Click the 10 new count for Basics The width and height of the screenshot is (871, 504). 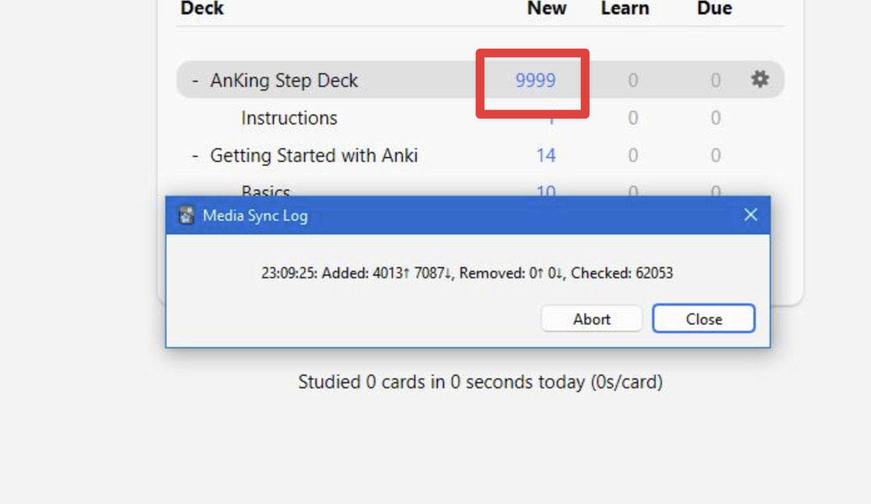point(546,190)
